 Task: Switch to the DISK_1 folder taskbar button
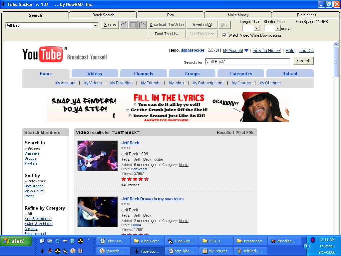click(216, 241)
